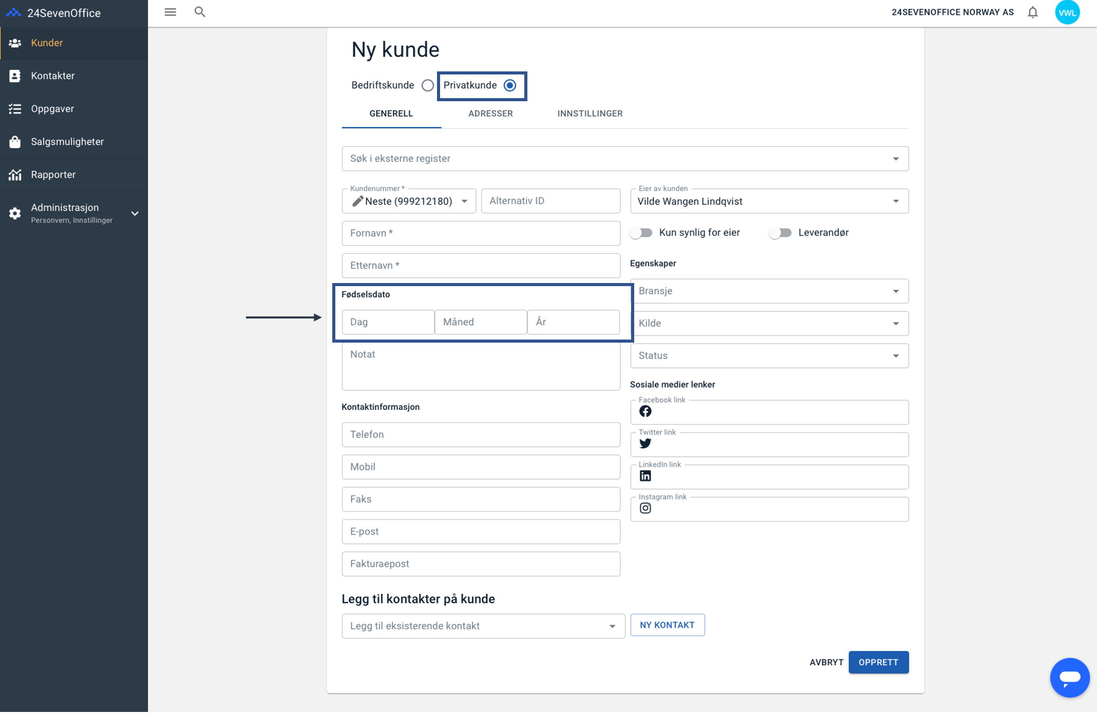
Task: Select the Bedriftskunde radio button
Action: (x=427, y=85)
